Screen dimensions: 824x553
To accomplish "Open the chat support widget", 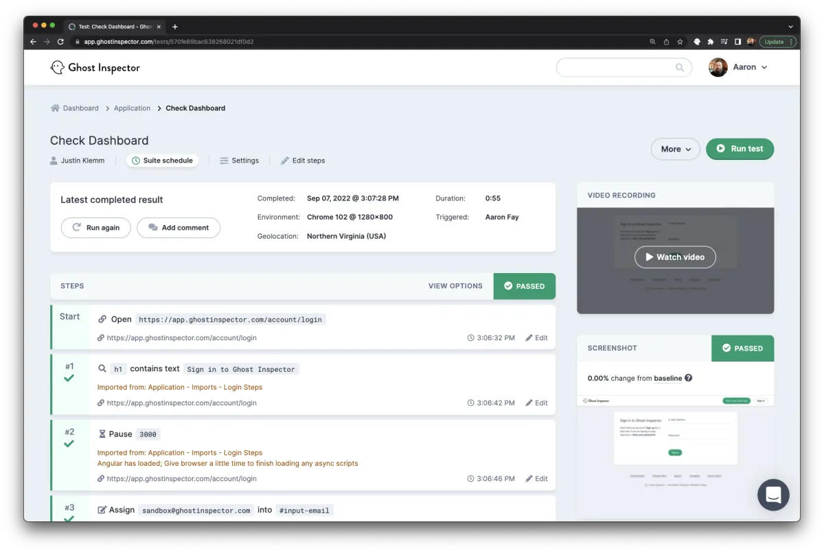I will [773, 495].
